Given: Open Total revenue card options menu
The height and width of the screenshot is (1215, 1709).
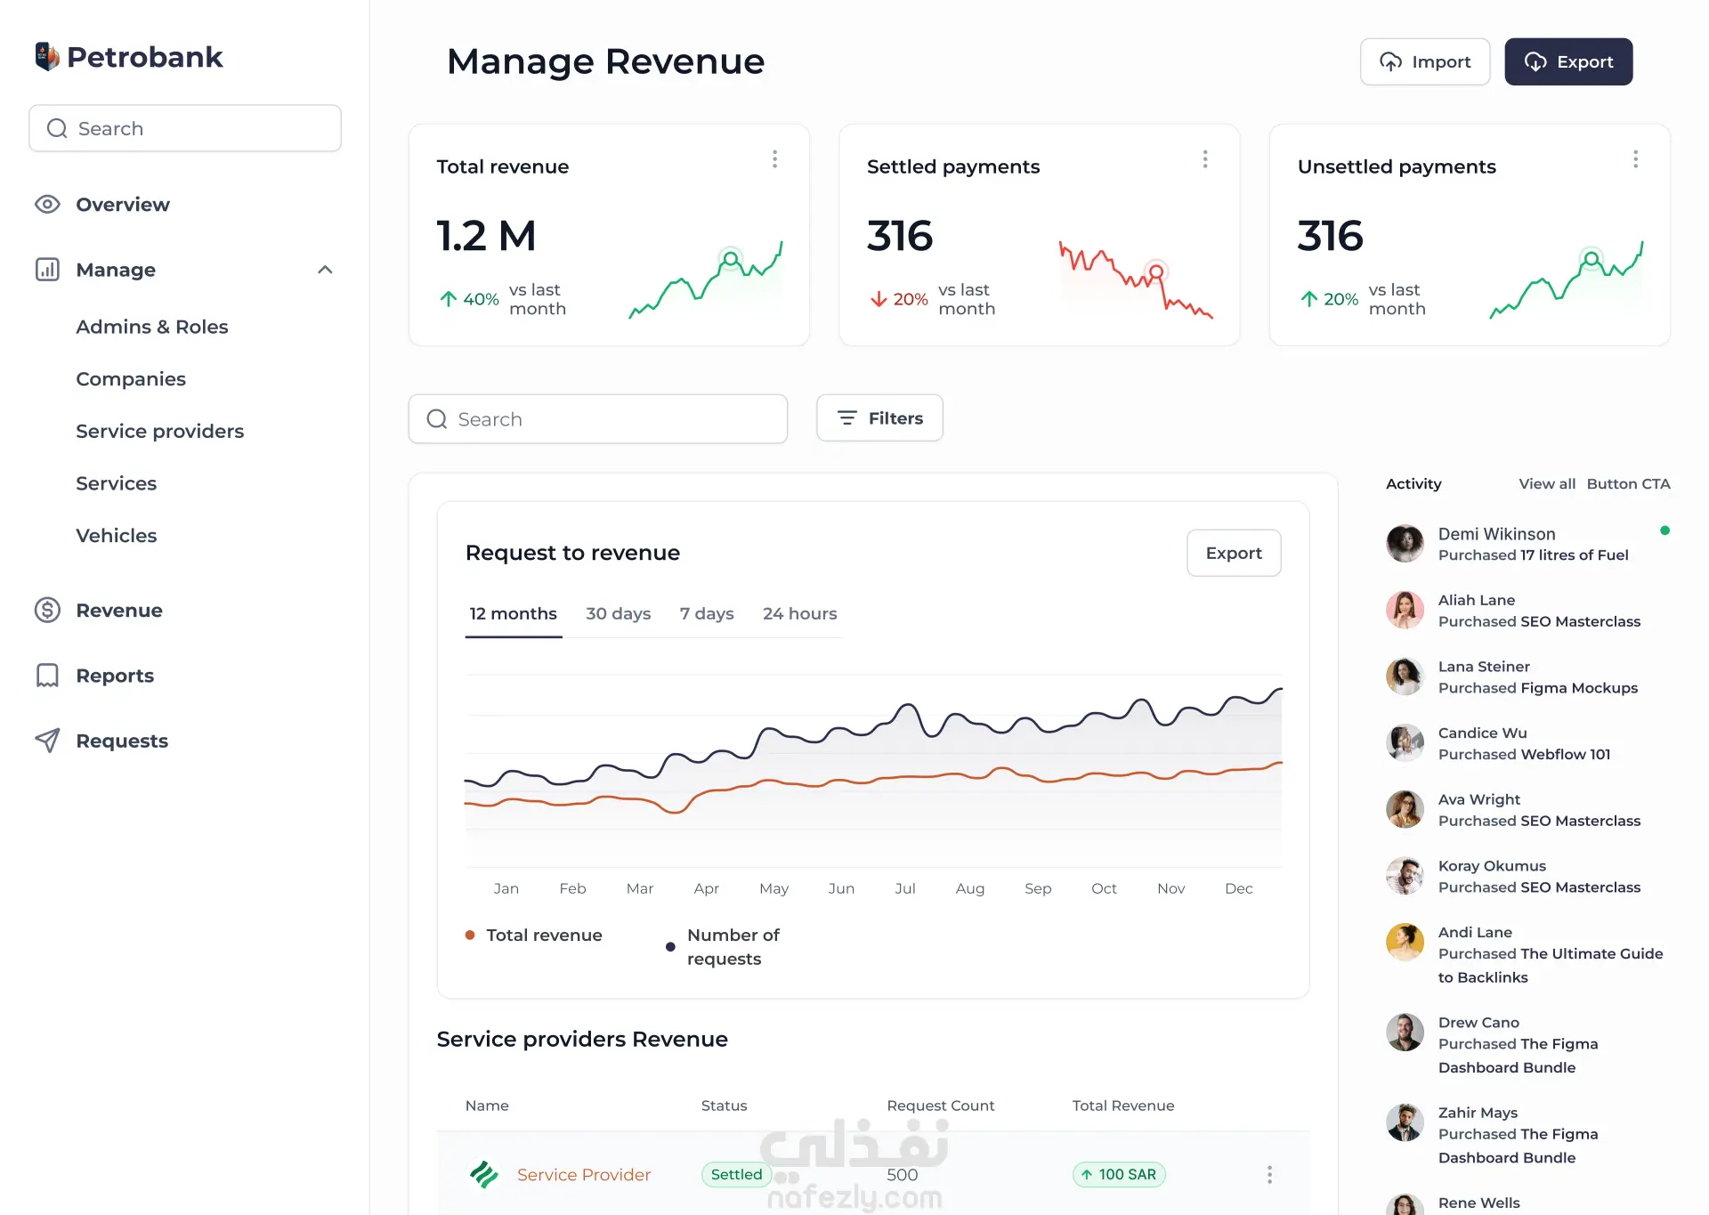Looking at the screenshot, I should click(774, 159).
